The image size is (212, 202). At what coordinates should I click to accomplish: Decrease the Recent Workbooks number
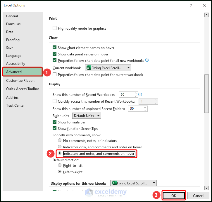[136, 96]
